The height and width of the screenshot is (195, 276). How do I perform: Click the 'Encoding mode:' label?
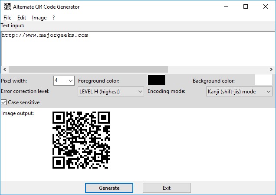[166, 91]
